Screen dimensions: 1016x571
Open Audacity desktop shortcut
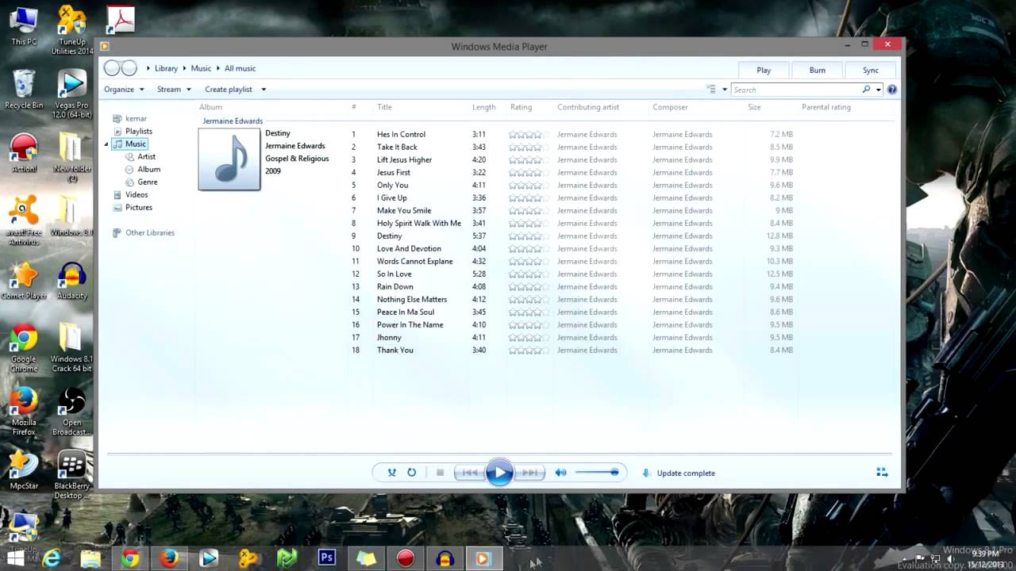coord(71,281)
